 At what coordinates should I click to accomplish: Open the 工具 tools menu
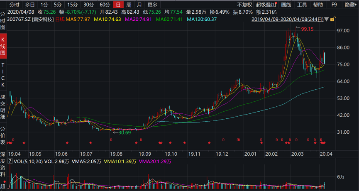[302, 5]
